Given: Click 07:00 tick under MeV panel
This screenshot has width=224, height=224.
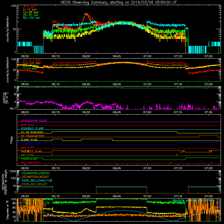Looking at the screenshot, I should click(x=147, y=84).
